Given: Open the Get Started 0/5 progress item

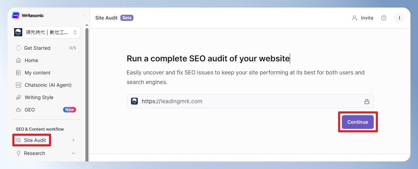Looking at the screenshot, I should [46, 48].
